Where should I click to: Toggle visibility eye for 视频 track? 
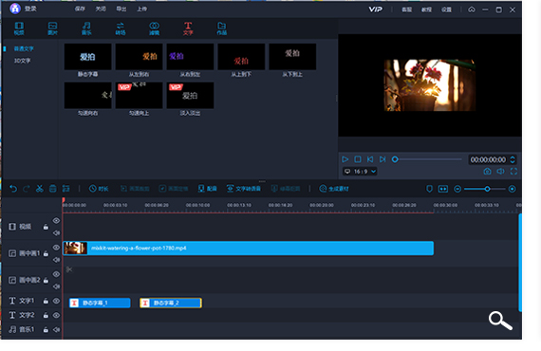56,221
